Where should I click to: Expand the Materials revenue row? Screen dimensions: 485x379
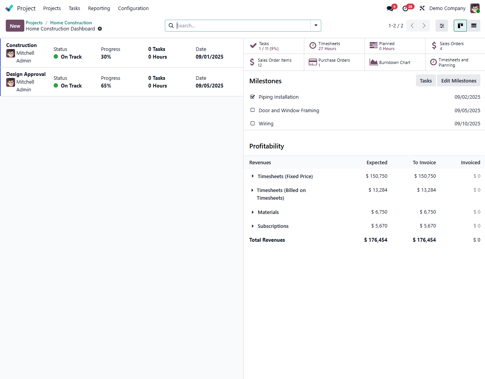coord(253,212)
